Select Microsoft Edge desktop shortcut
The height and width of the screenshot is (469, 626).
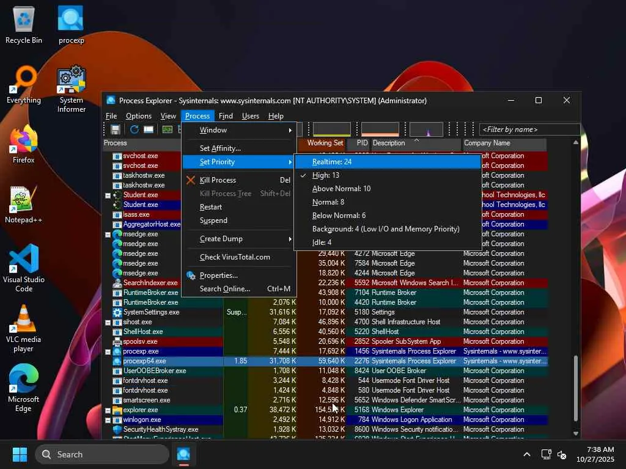24,388
